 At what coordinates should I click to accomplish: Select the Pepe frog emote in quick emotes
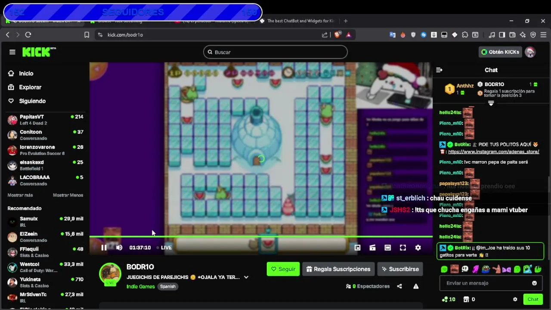point(486,270)
